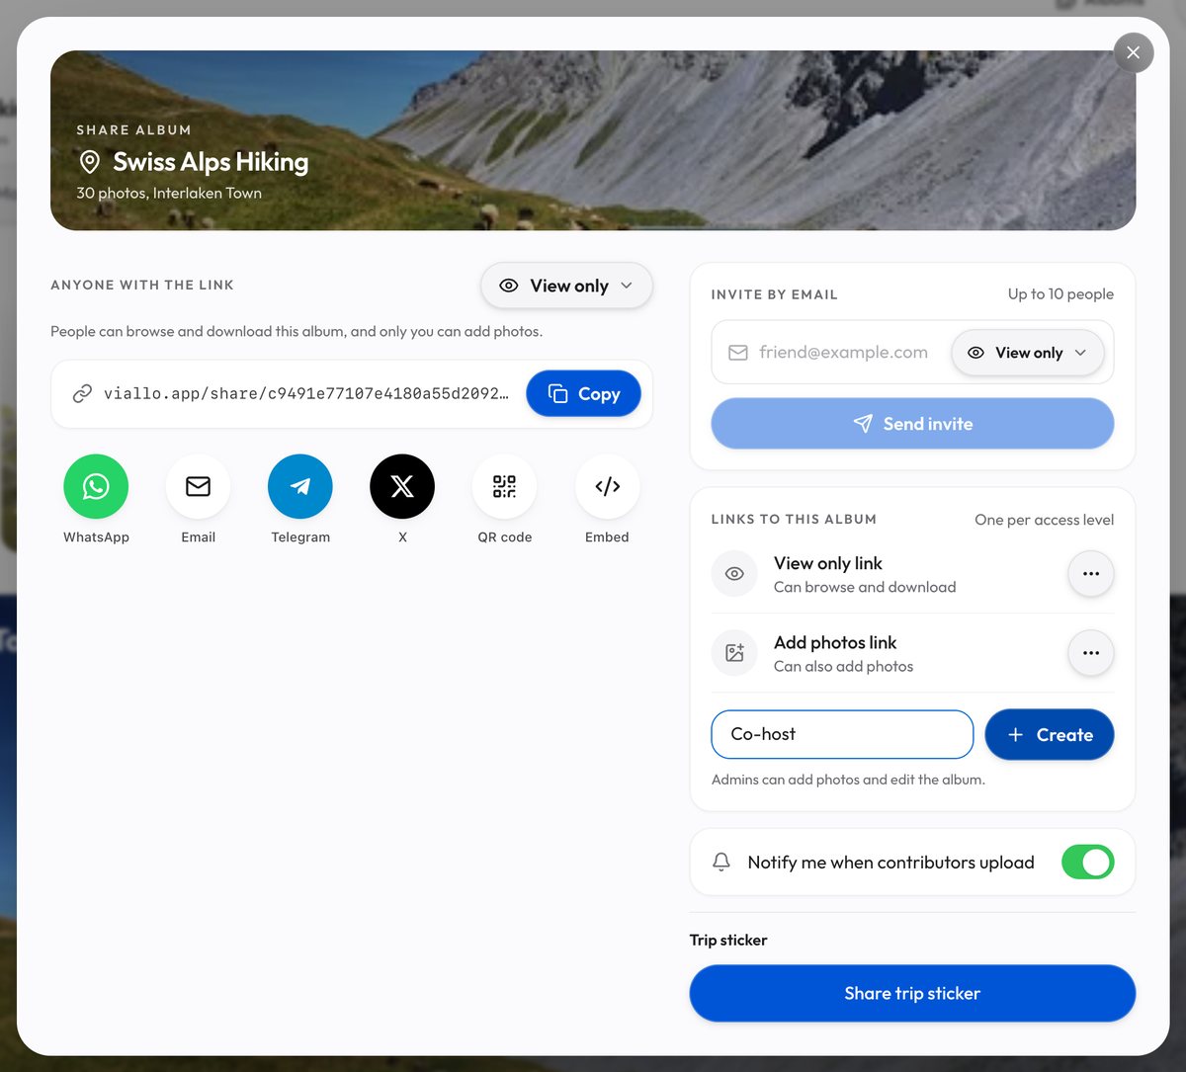The width and height of the screenshot is (1186, 1072).
Task: Click Share trip sticker button
Action: [x=912, y=994]
